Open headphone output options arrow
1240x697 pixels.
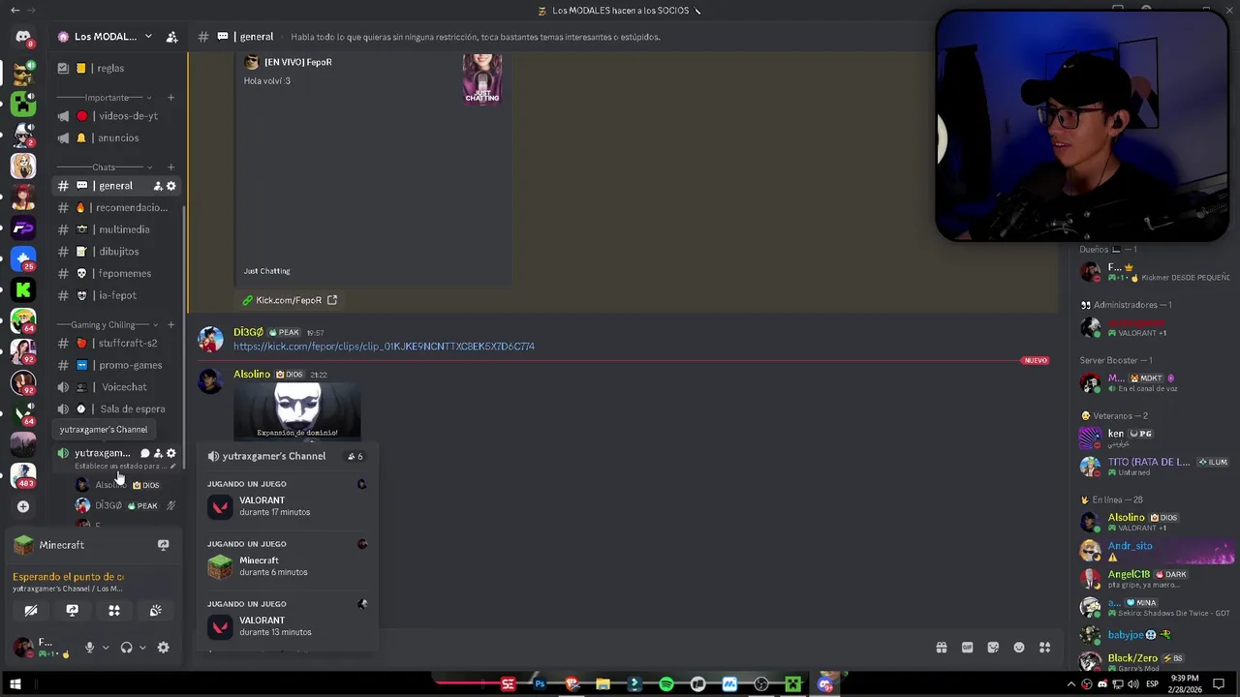[x=141, y=648]
